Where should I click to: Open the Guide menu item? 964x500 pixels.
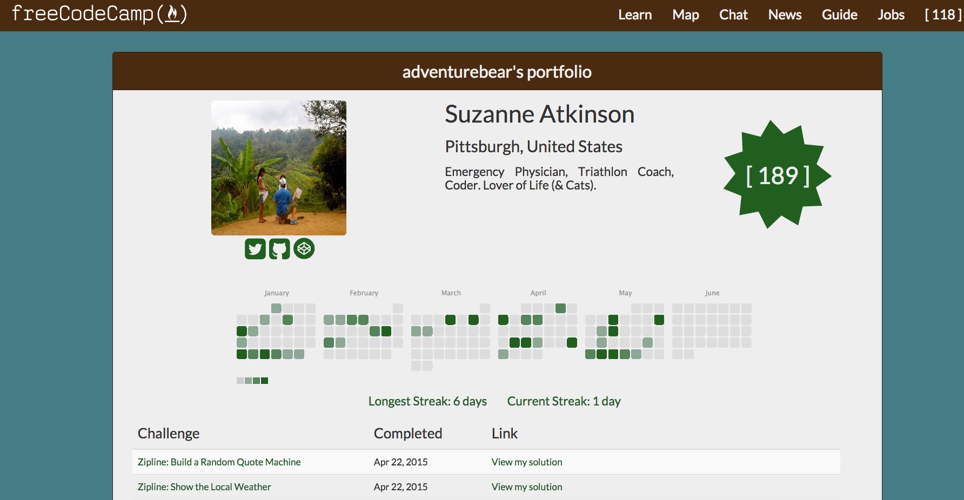click(x=839, y=15)
